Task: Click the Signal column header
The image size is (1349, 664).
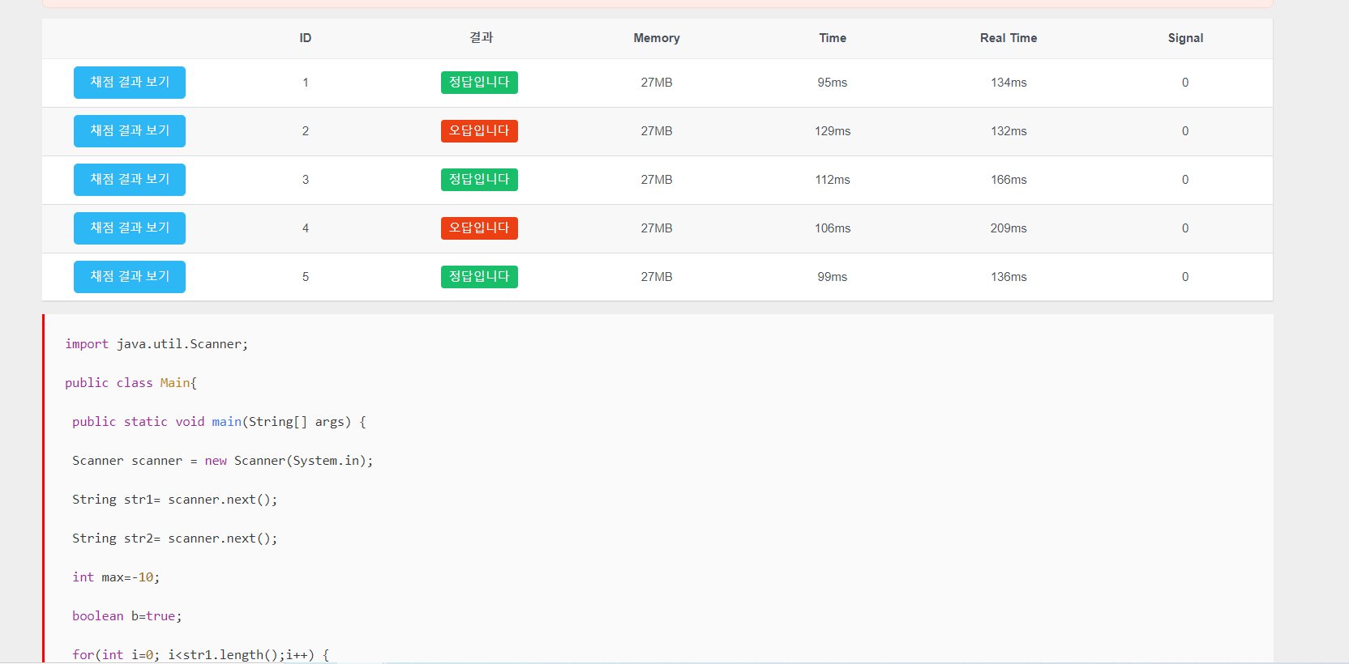Action: pos(1185,38)
